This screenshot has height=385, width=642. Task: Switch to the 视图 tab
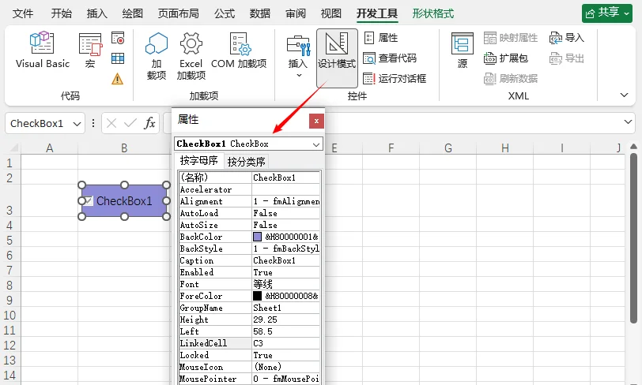(x=331, y=13)
